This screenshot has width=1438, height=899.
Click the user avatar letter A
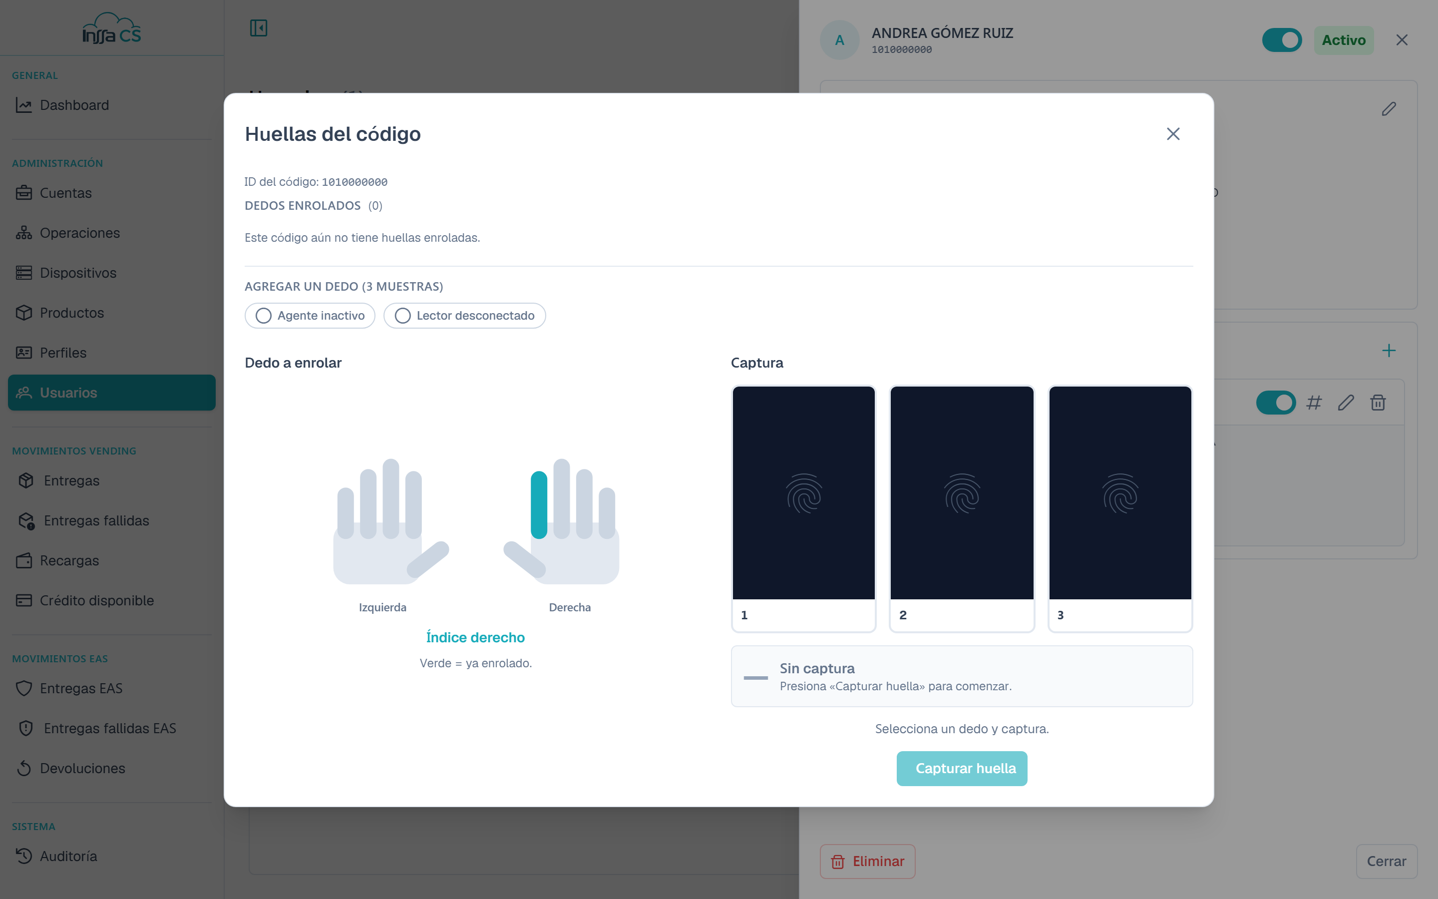[840, 40]
